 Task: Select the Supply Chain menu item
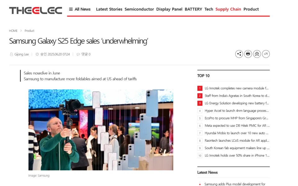tap(228, 9)
